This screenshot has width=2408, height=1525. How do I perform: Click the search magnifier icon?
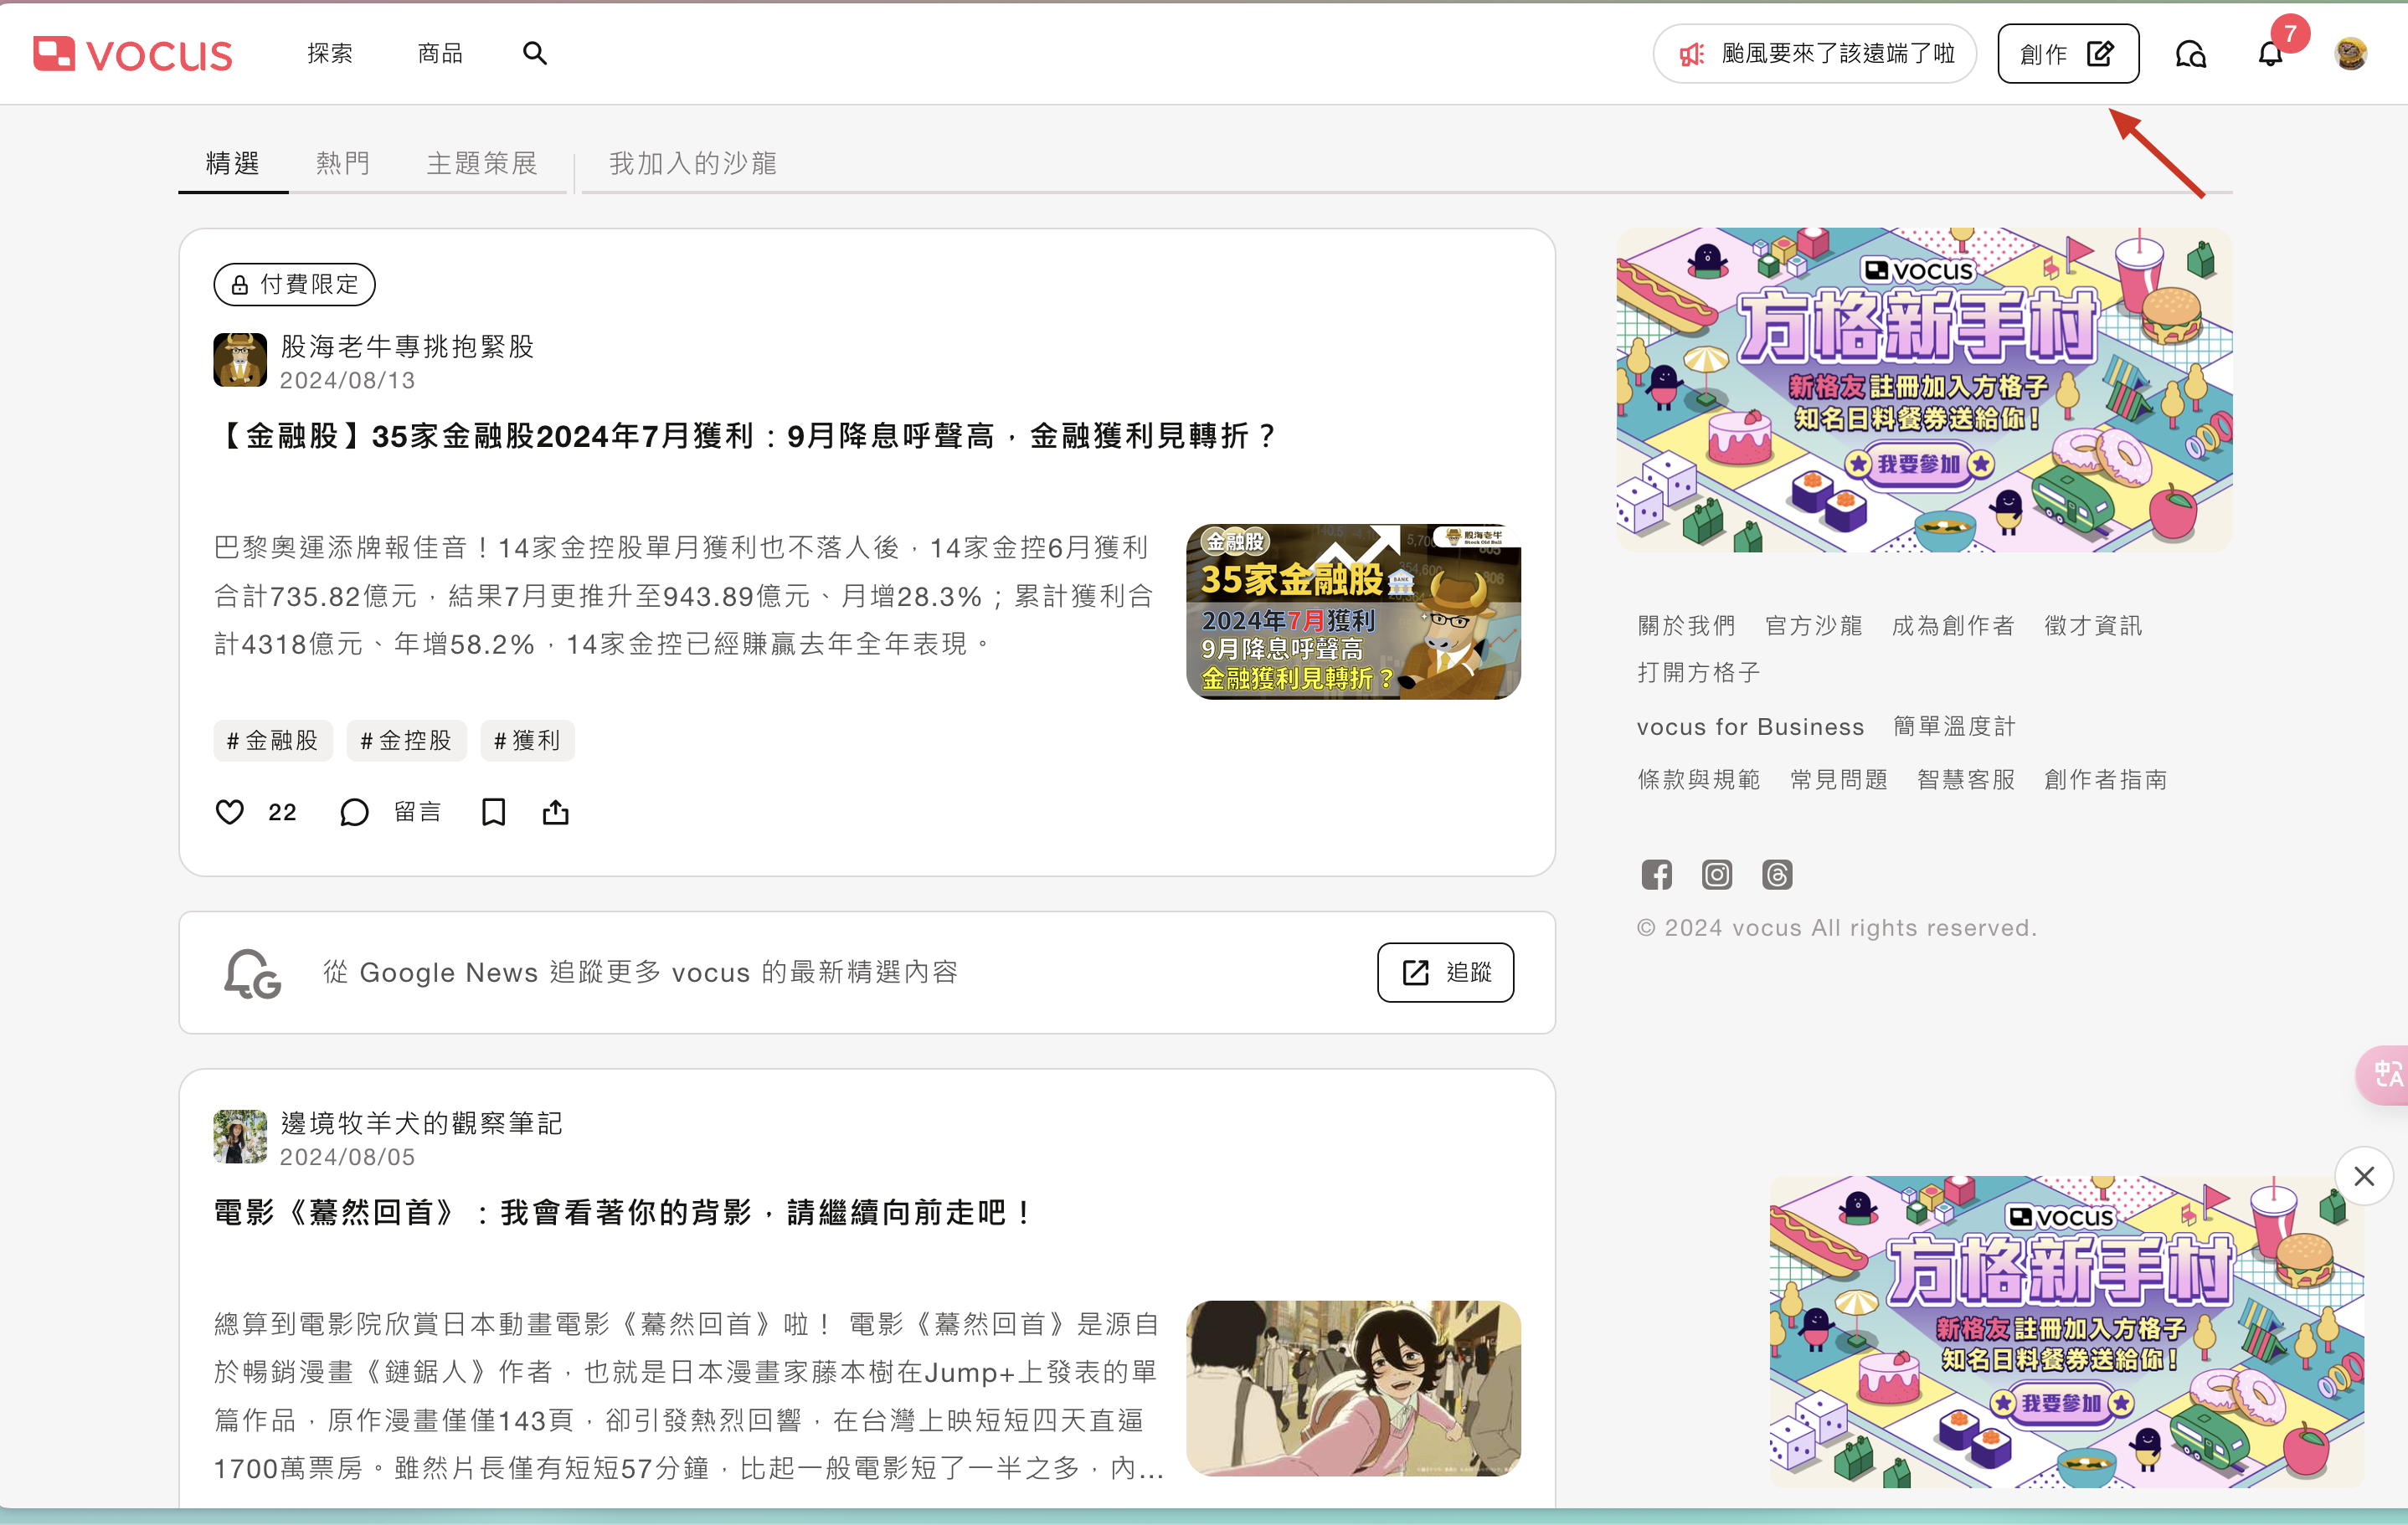pyautogui.click(x=535, y=53)
